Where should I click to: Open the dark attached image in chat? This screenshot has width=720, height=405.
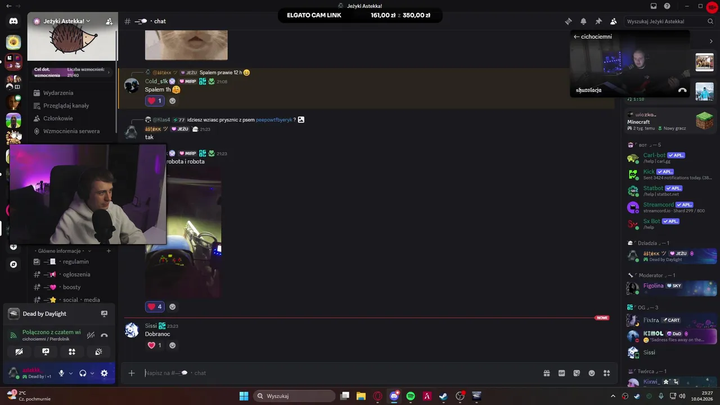point(183,232)
